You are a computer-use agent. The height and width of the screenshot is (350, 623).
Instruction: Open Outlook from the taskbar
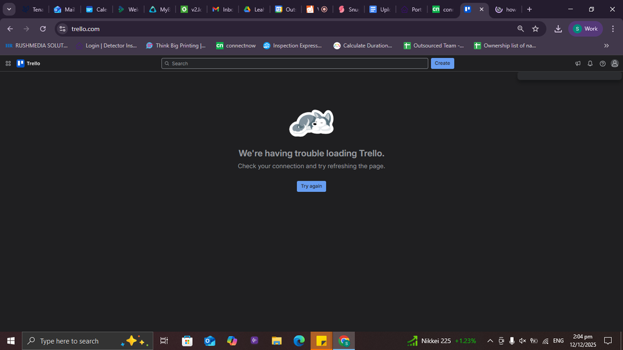pyautogui.click(x=210, y=341)
